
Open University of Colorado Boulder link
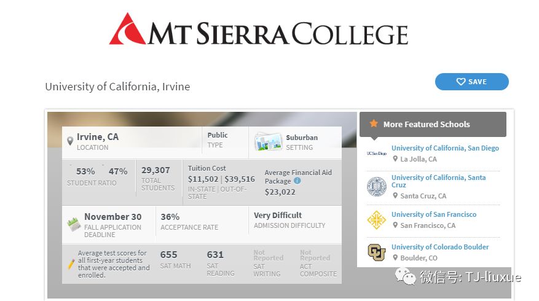click(x=440, y=247)
